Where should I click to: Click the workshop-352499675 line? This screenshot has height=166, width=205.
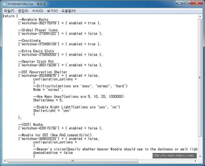(x=59, y=76)
